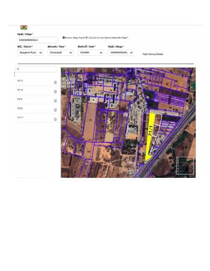Click the Karnataka emblem logo
Image resolution: width=210 pixels, height=271 pixels.
pyautogui.click(x=24, y=28)
